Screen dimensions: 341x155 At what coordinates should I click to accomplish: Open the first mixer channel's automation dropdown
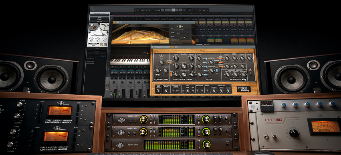[x=114, y=78]
